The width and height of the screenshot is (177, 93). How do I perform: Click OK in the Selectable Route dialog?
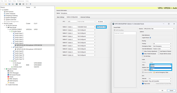(x=162, y=90)
